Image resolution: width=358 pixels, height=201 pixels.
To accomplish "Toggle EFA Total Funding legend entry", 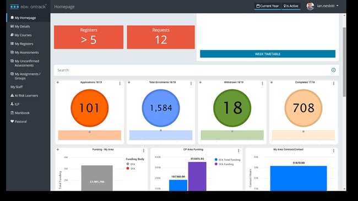I will coord(227,160).
